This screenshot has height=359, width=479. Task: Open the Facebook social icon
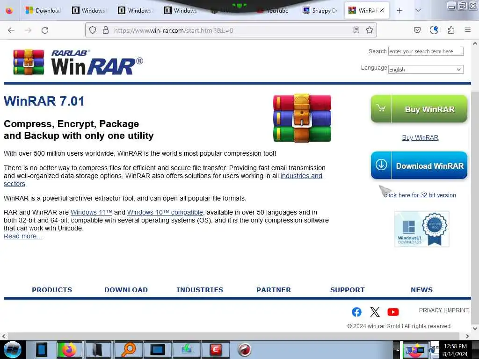(x=356, y=312)
